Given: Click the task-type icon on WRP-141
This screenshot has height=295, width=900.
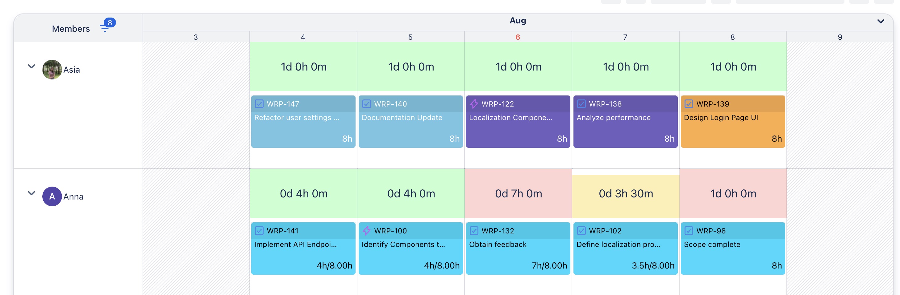Looking at the screenshot, I should pyautogui.click(x=259, y=231).
